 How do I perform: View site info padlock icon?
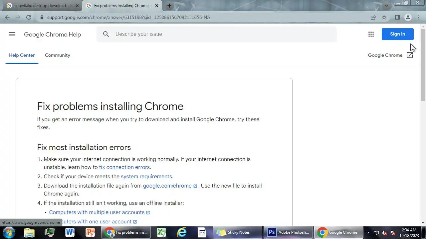[x=42, y=17]
